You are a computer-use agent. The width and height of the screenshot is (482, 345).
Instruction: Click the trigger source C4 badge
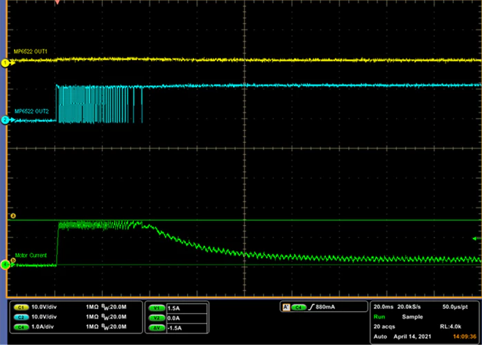[x=298, y=306]
